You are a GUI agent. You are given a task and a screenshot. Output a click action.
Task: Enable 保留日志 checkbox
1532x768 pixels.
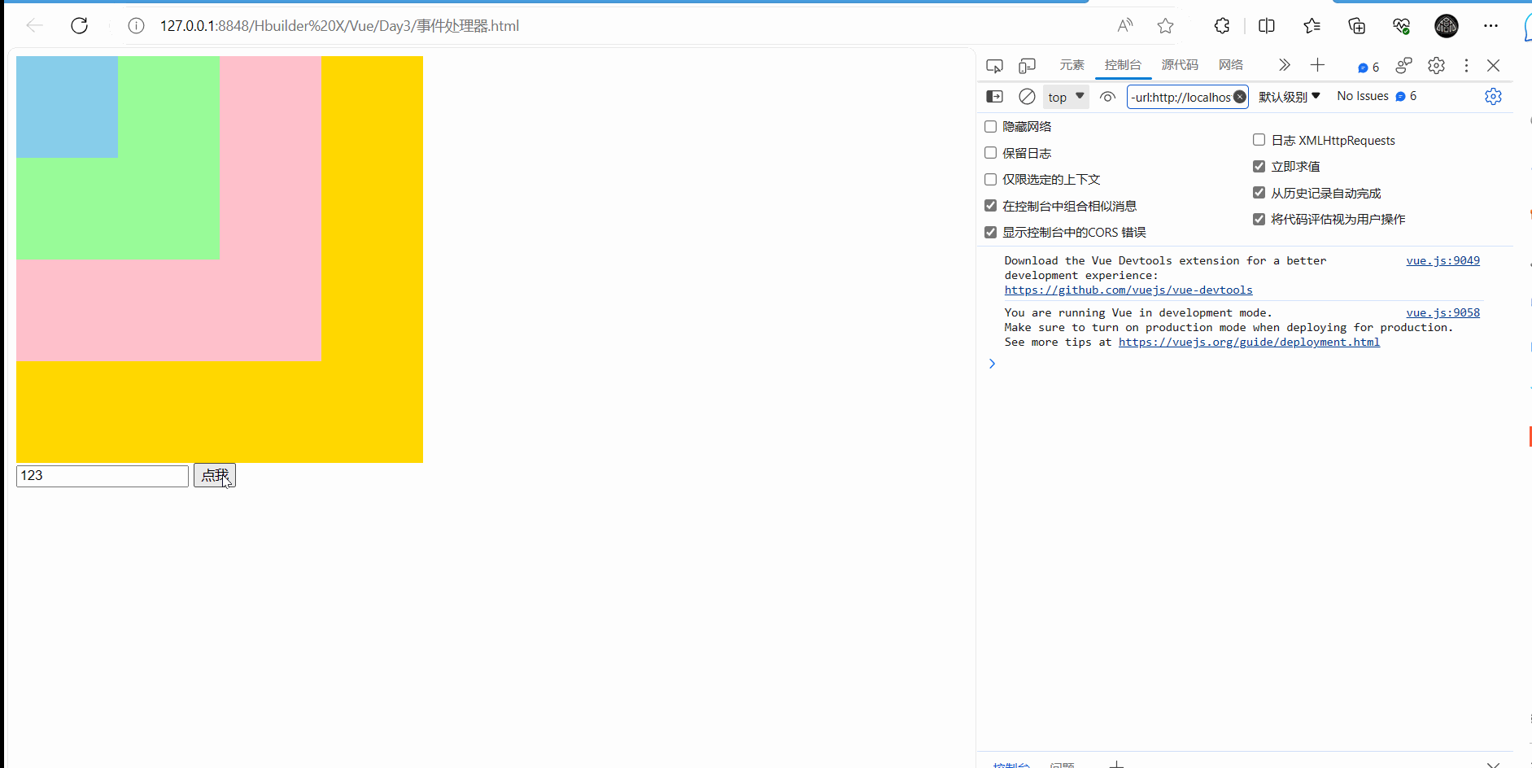pyautogui.click(x=990, y=153)
